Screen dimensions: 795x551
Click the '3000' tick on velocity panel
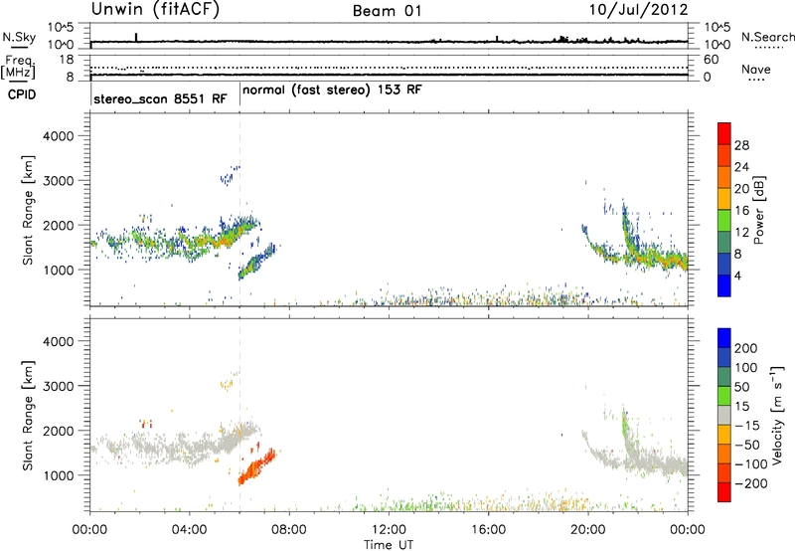point(59,386)
